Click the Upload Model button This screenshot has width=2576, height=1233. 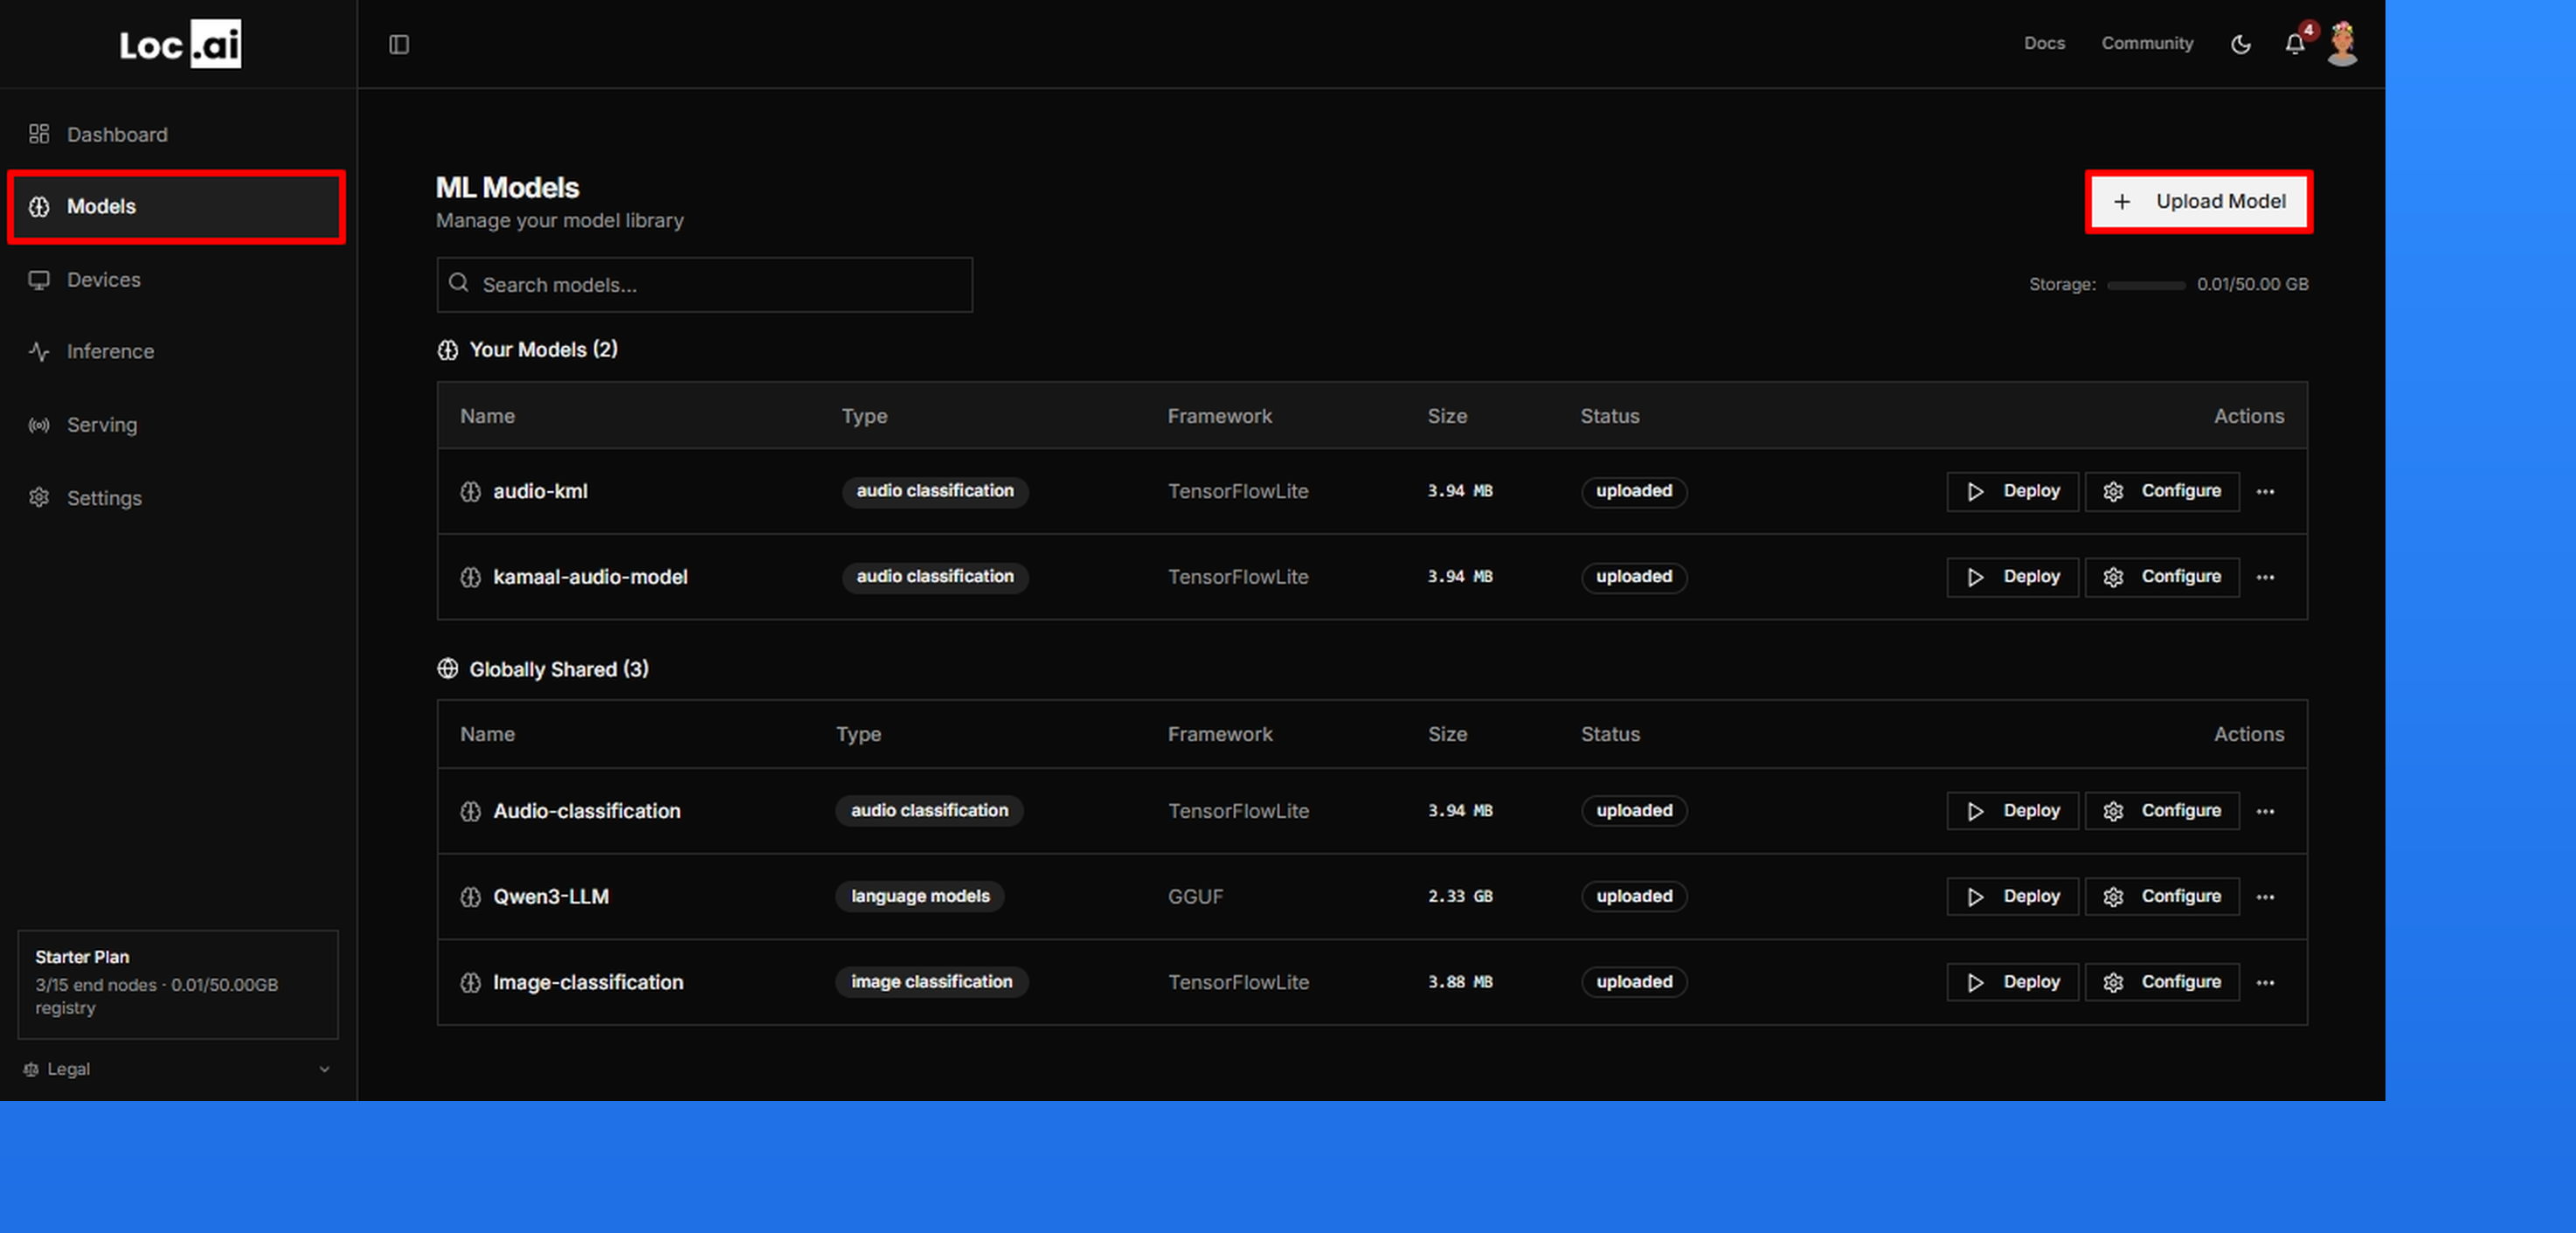click(2198, 201)
